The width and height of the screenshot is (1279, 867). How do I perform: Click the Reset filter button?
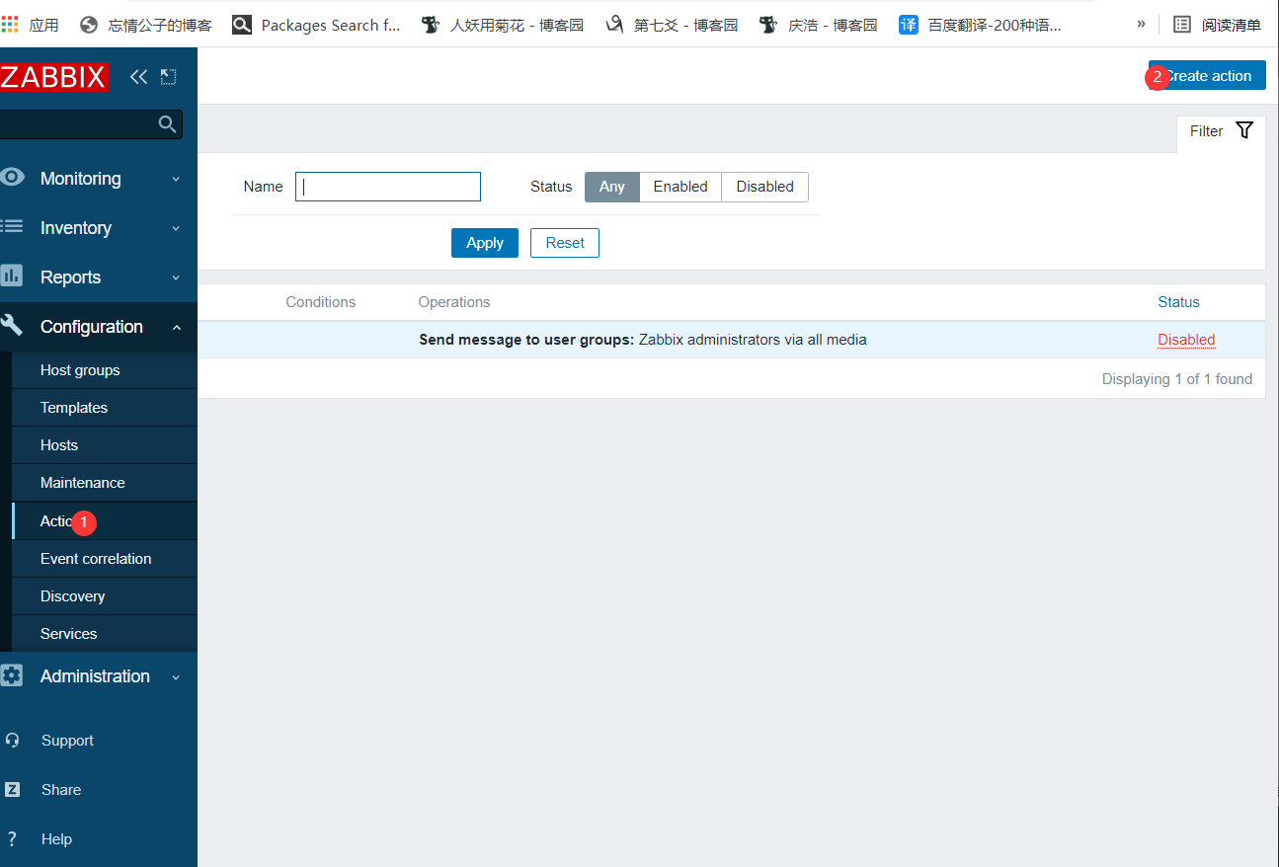click(565, 243)
